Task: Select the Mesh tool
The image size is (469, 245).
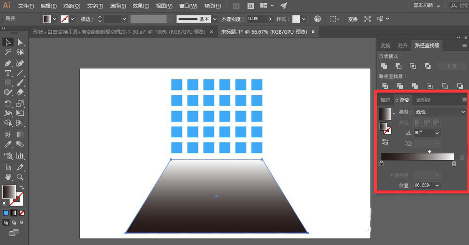Action: [8, 134]
